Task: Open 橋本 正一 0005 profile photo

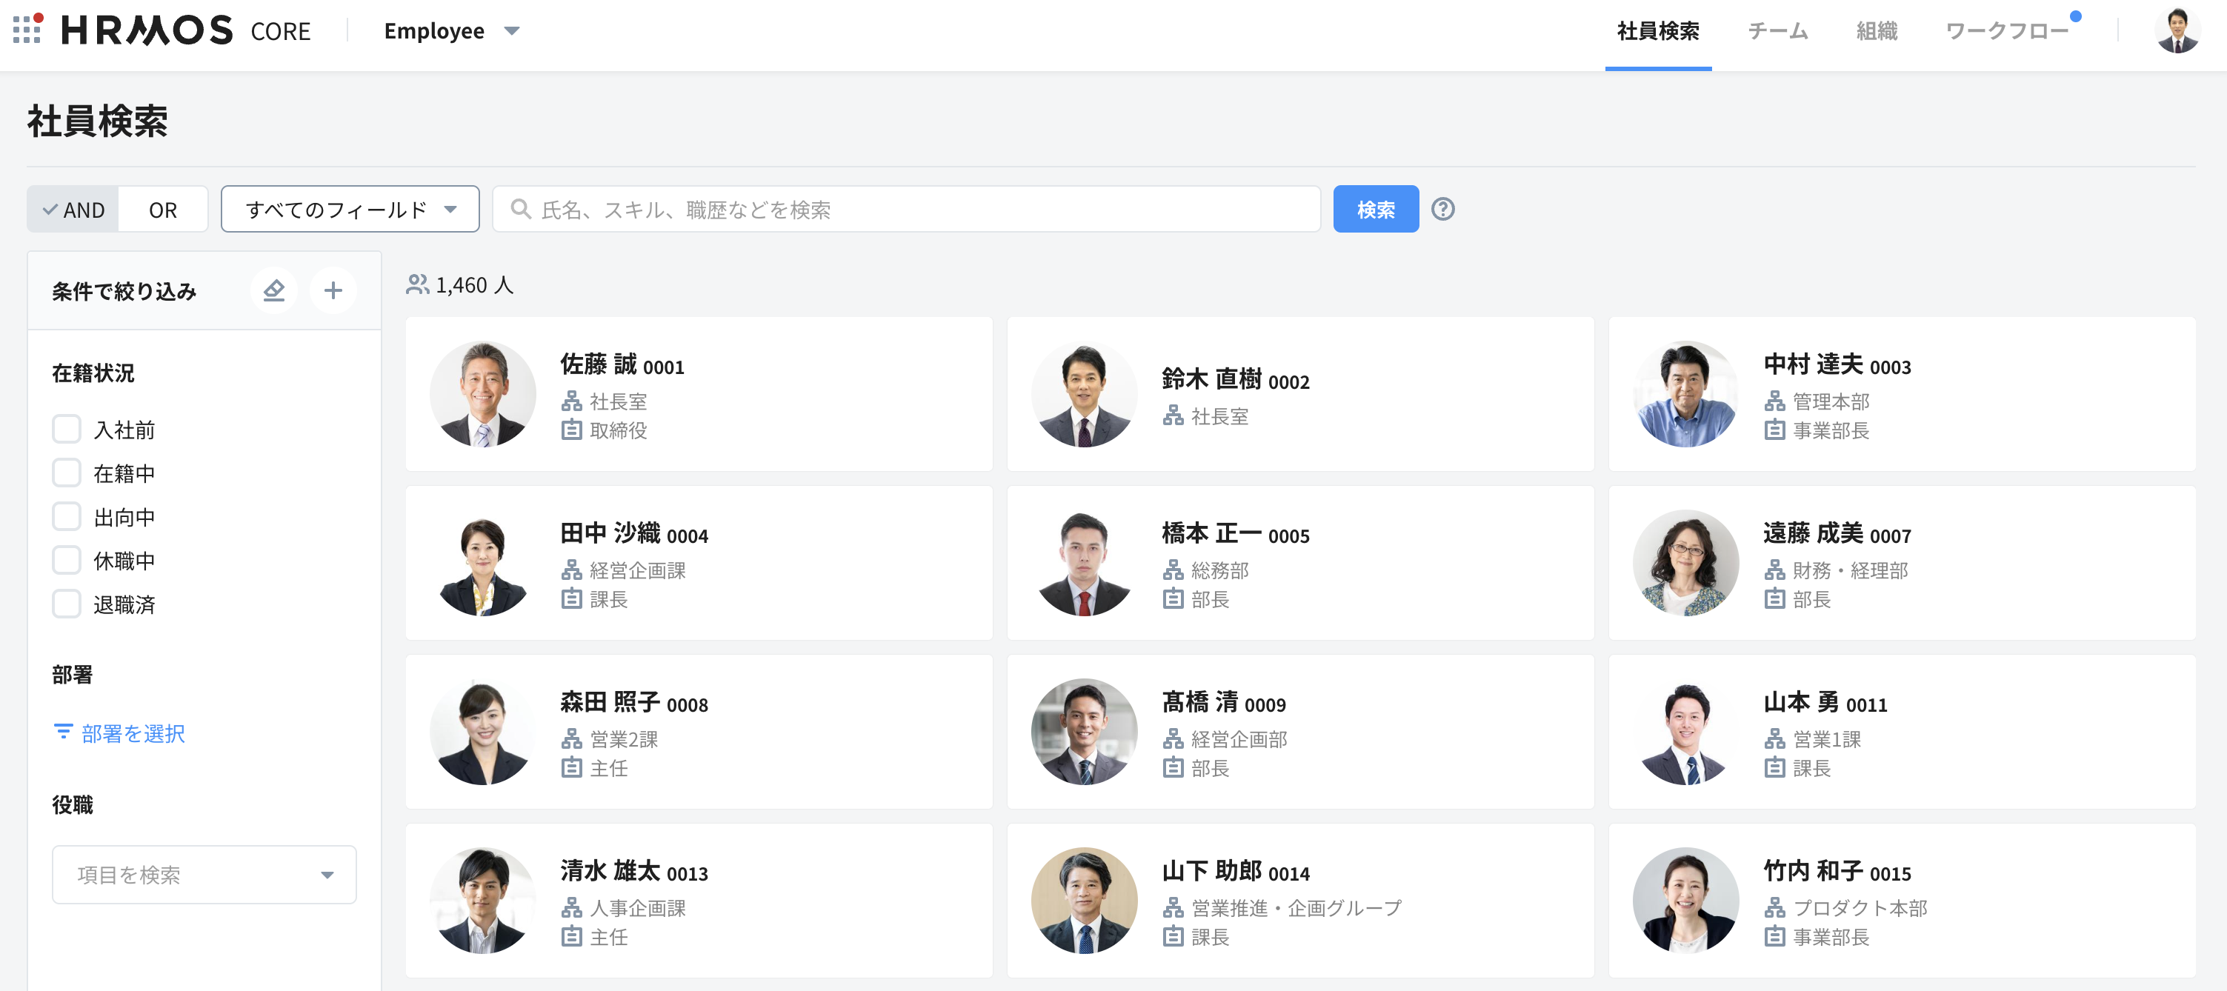Action: click(x=1084, y=564)
